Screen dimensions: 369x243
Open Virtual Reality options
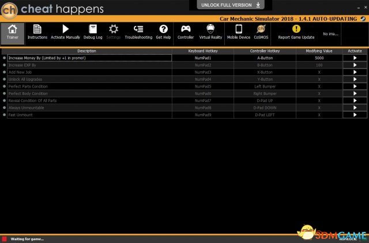(210, 32)
